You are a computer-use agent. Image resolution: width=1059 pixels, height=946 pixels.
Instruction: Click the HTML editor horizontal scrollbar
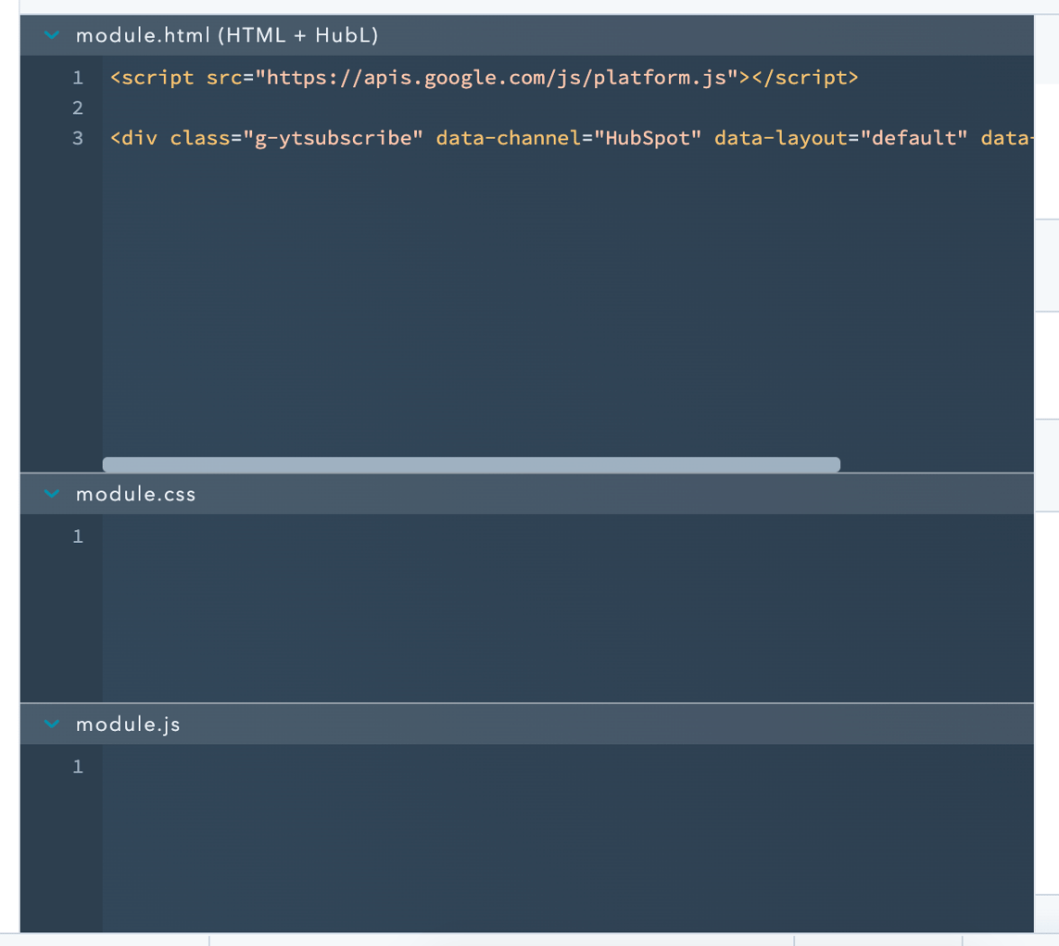click(x=471, y=464)
